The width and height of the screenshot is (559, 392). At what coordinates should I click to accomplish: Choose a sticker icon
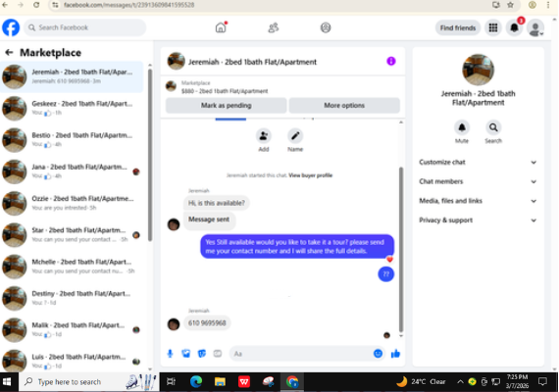pos(202,354)
